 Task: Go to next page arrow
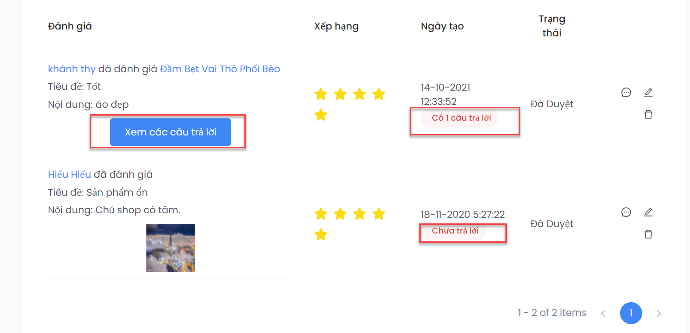tap(658, 314)
